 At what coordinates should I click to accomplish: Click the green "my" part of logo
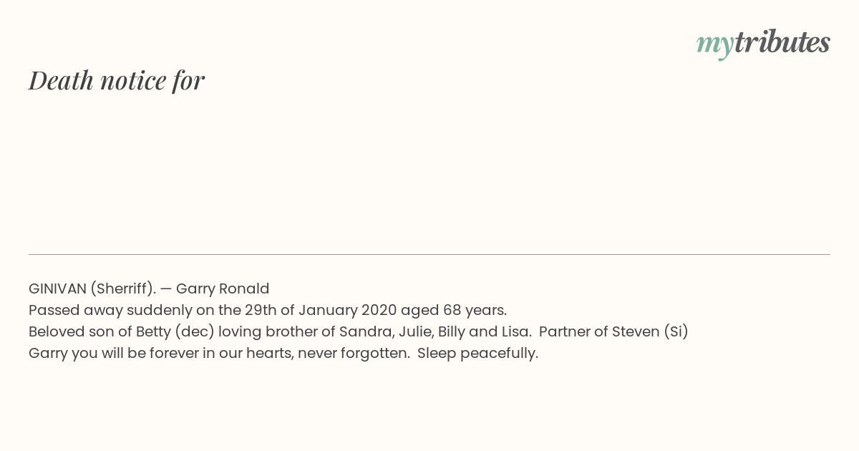(x=714, y=46)
